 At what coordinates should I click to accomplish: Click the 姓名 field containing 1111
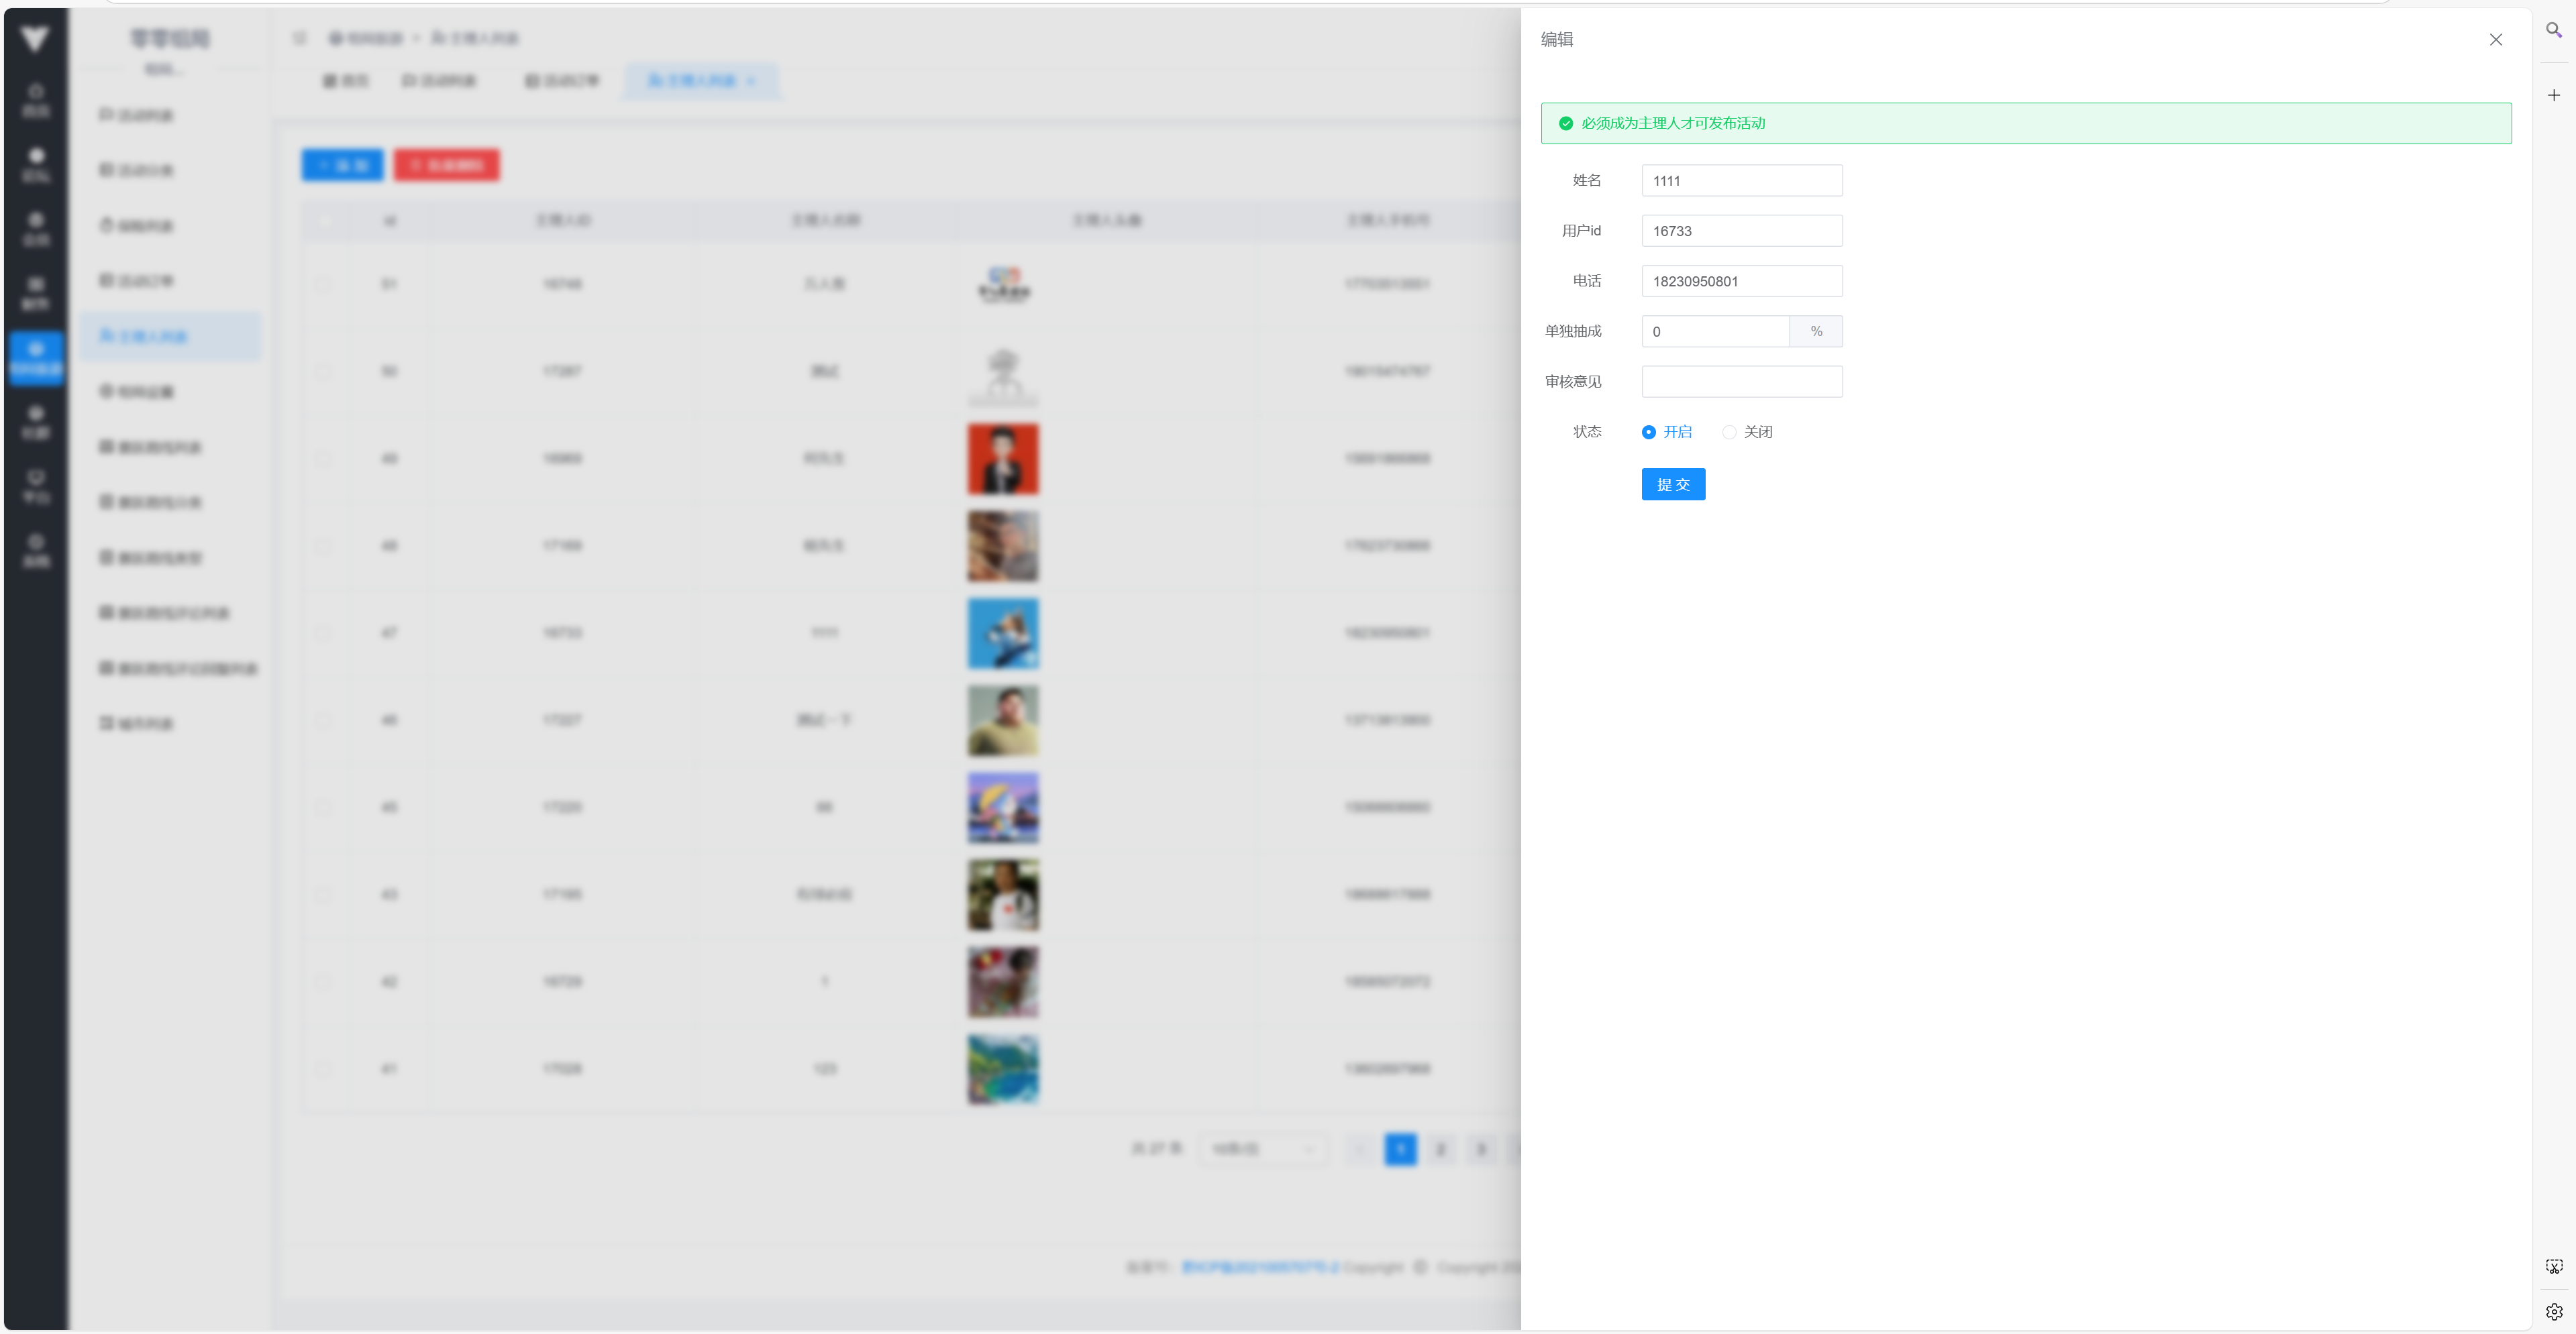[x=1741, y=181]
